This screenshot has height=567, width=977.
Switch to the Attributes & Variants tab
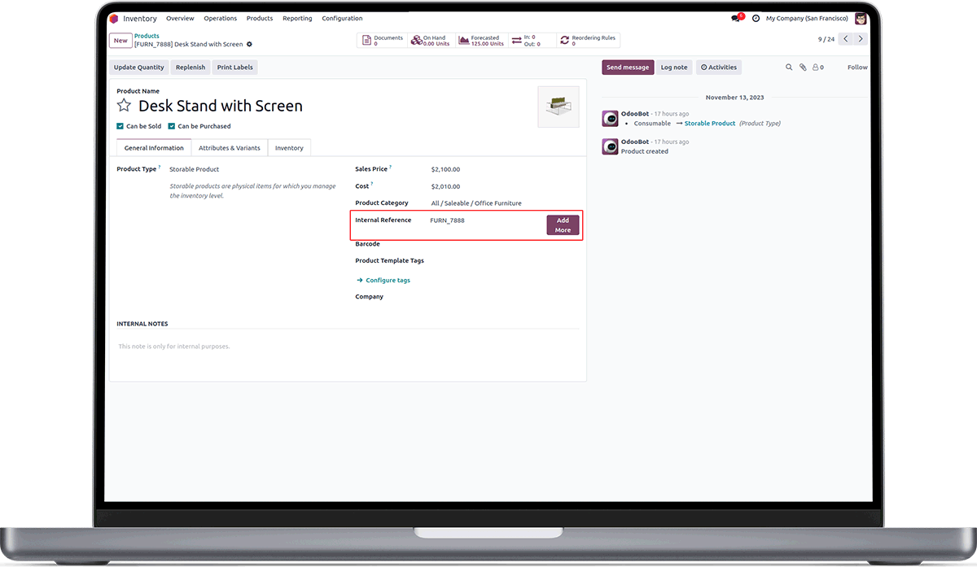pyautogui.click(x=230, y=148)
